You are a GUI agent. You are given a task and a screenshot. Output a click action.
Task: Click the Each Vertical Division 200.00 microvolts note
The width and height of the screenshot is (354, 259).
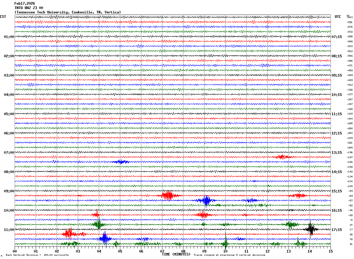tap(37, 255)
